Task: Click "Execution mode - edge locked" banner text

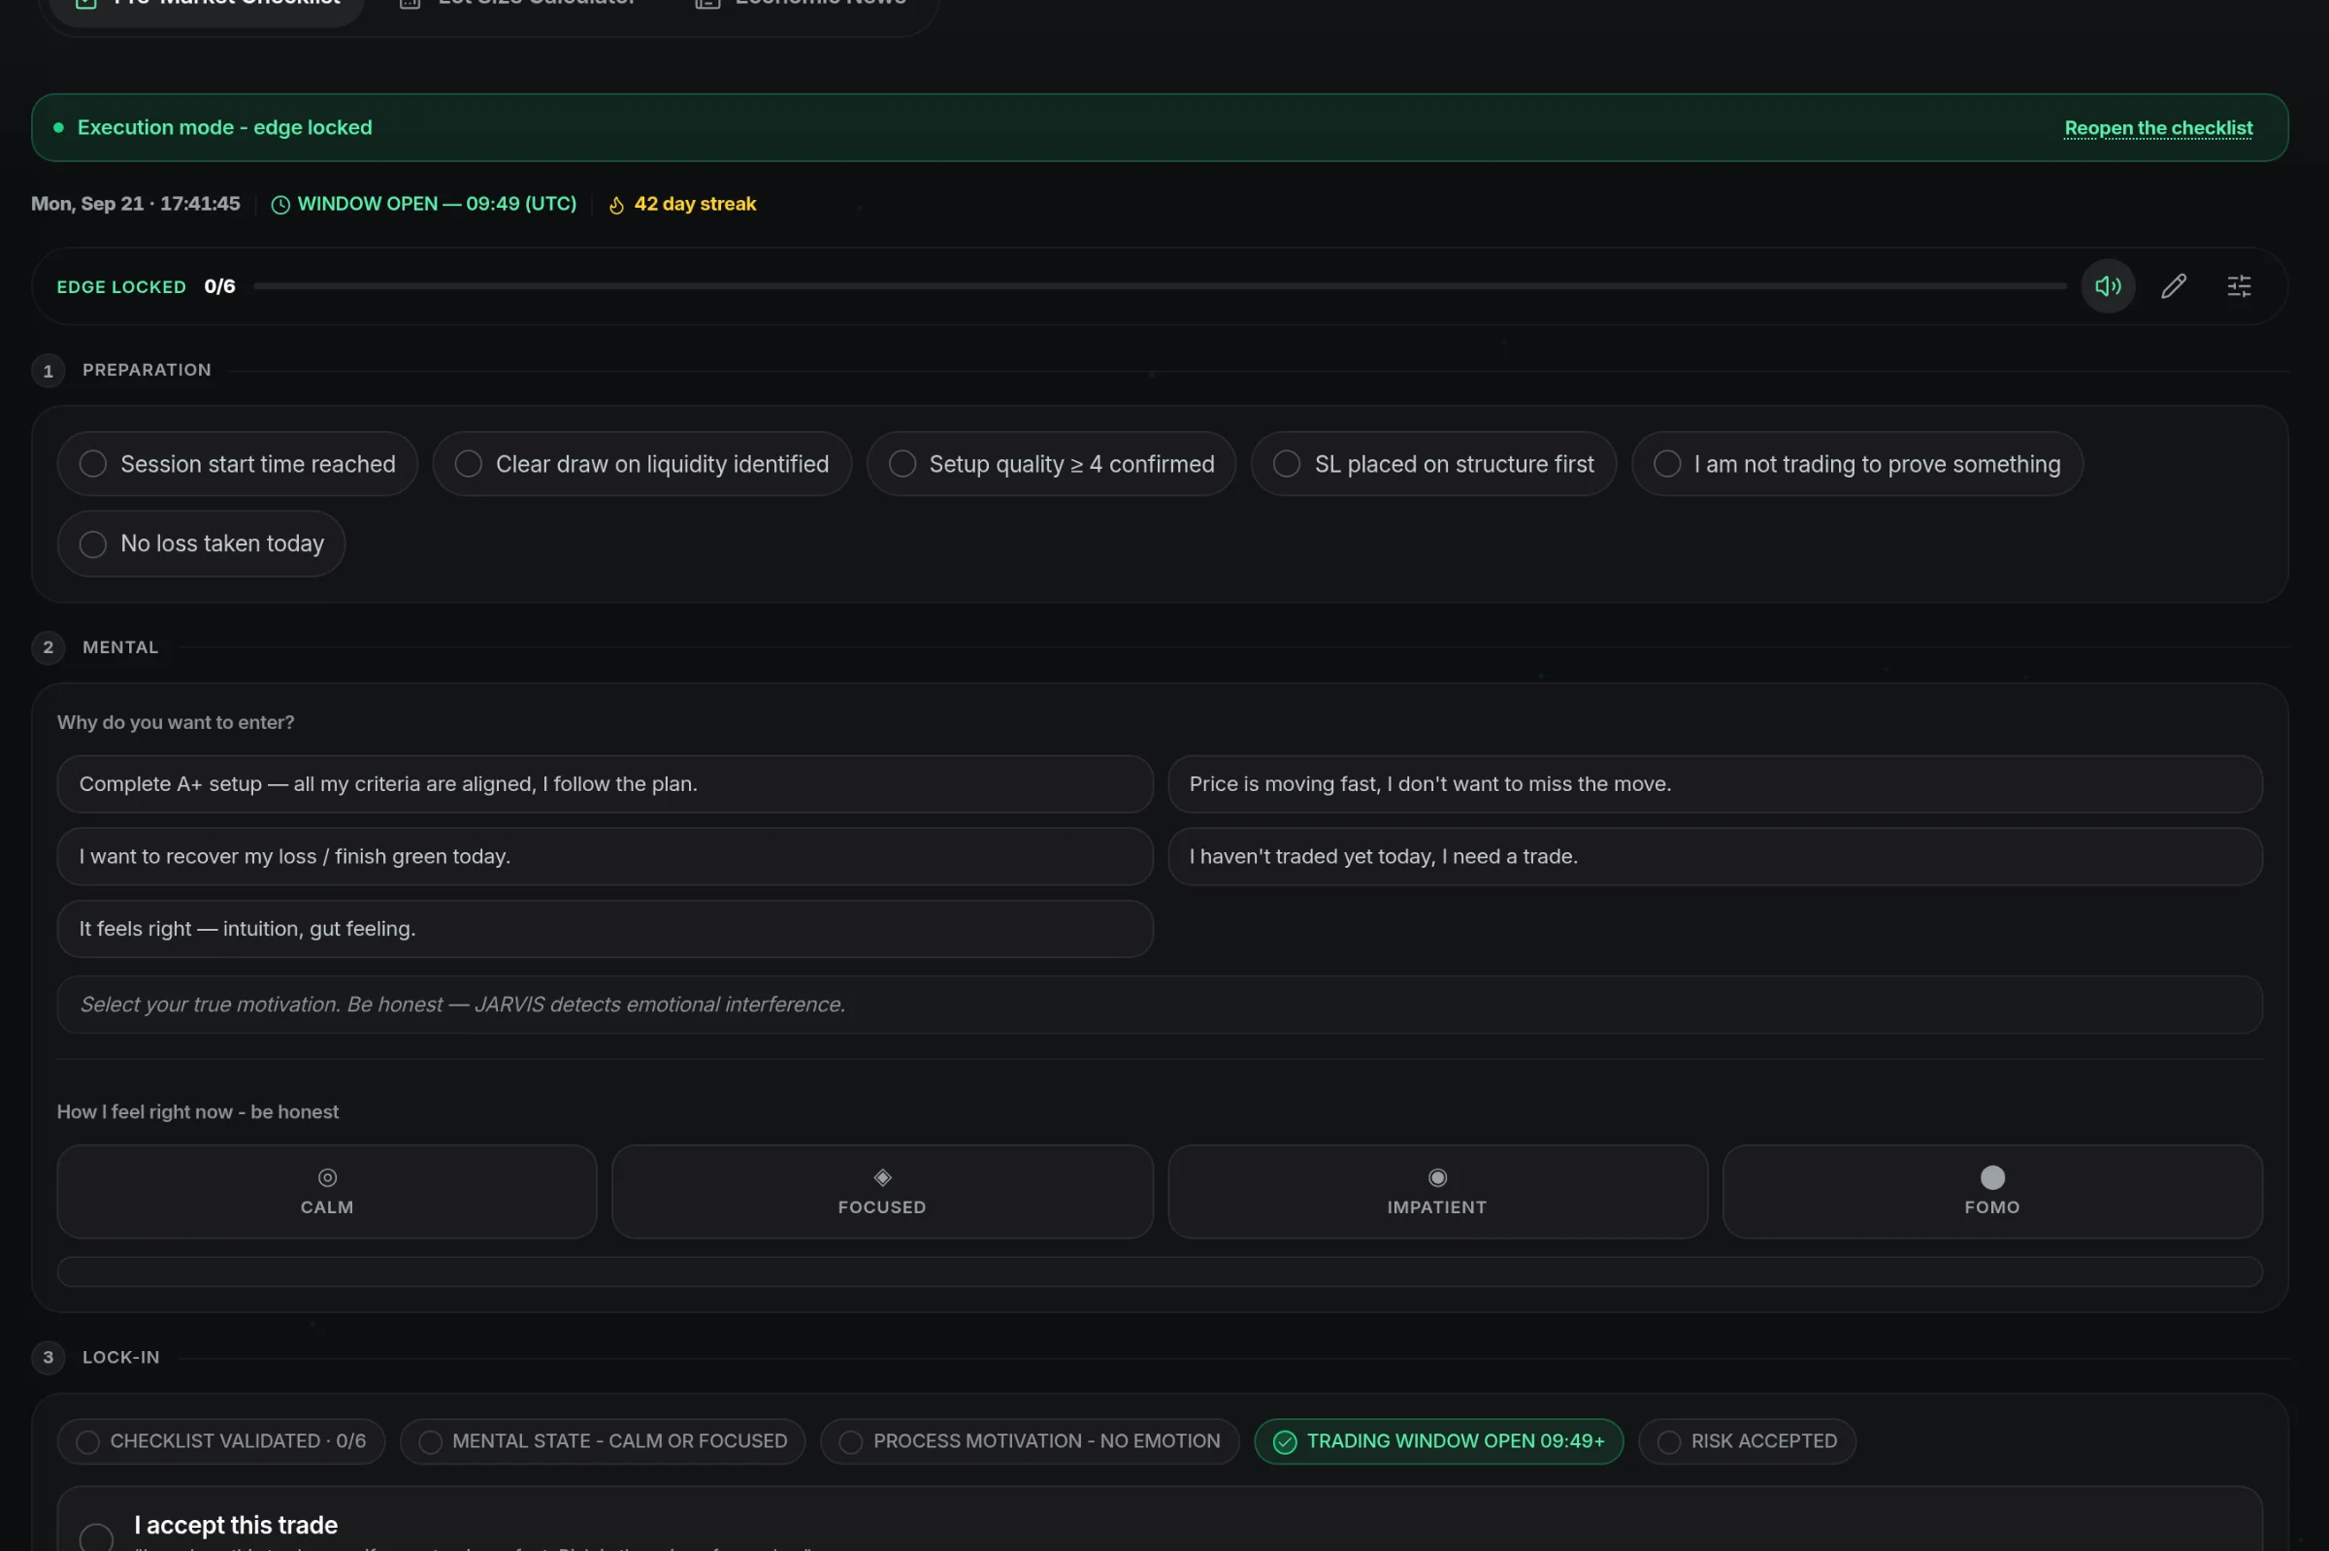Action: click(224, 127)
